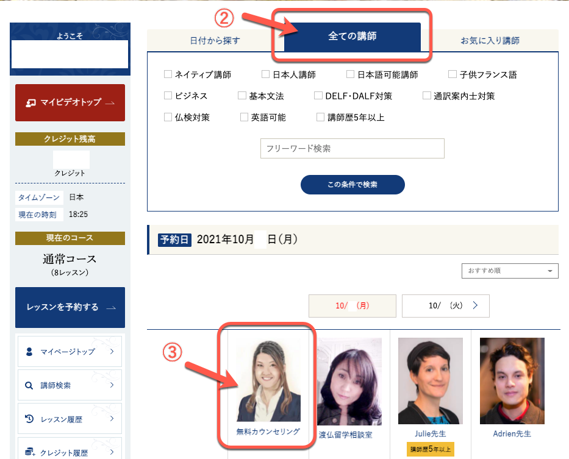
Task: Switch to the 日付から探す tab
Action: 215,41
